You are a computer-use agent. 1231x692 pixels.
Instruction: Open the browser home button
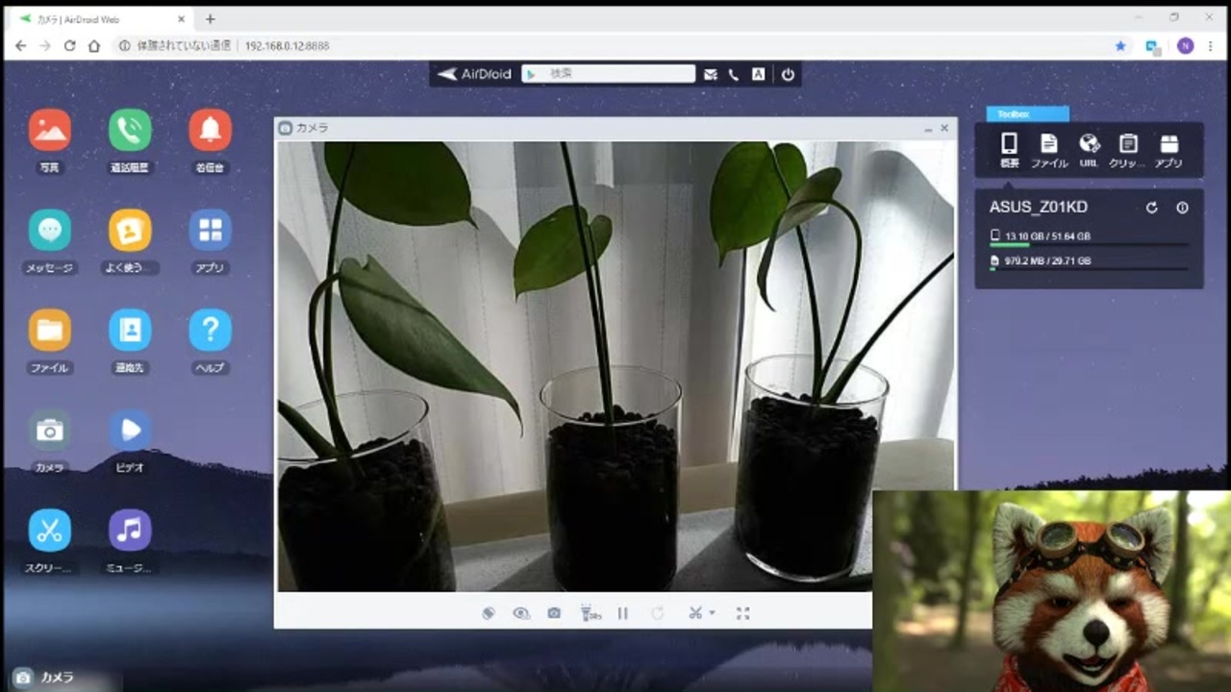point(93,45)
